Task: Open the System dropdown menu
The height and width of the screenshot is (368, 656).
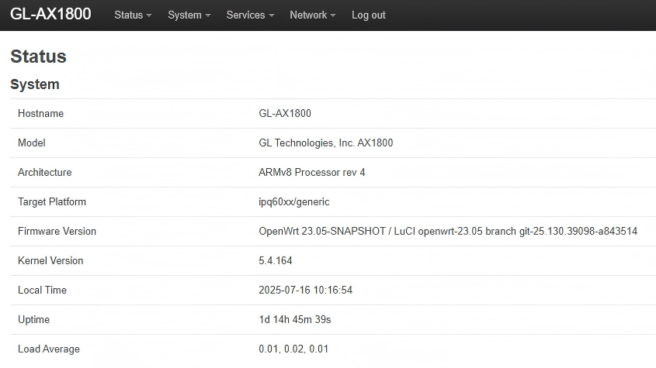Action: coord(189,15)
